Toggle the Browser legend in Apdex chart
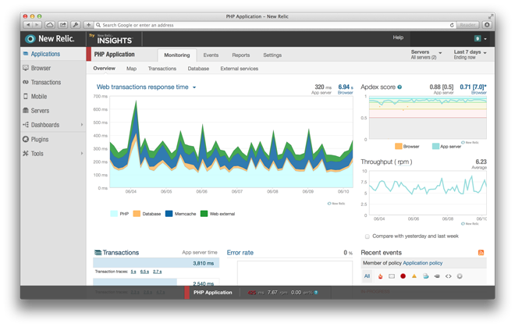Viewport: 515px width, 327px height. point(407,146)
